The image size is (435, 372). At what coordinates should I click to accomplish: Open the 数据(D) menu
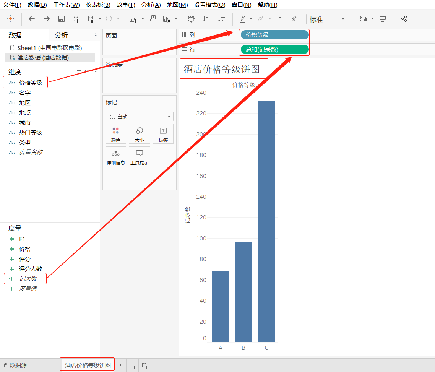[x=37, y=5]
